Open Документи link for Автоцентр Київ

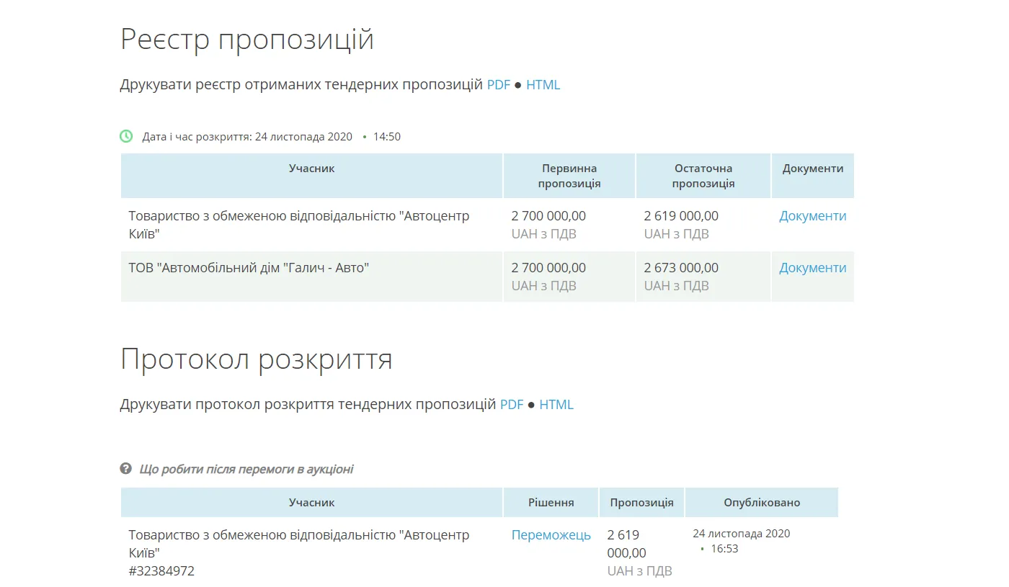(812, 216)
